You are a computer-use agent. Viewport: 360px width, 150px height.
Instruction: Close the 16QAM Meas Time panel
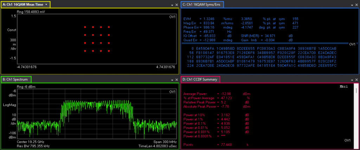pos(176,5)
